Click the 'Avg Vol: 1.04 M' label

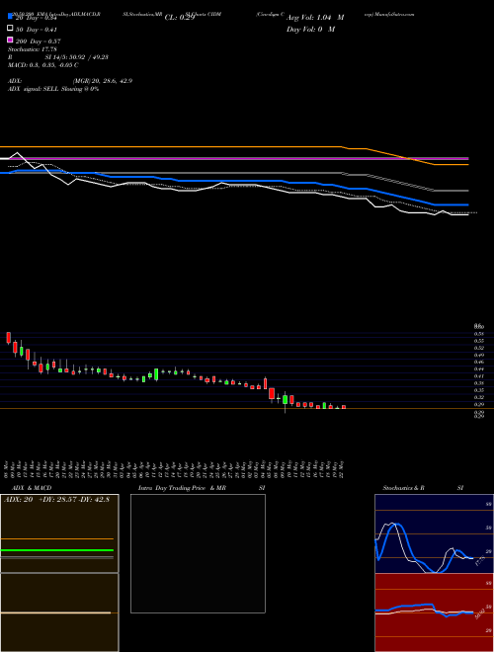315,18
